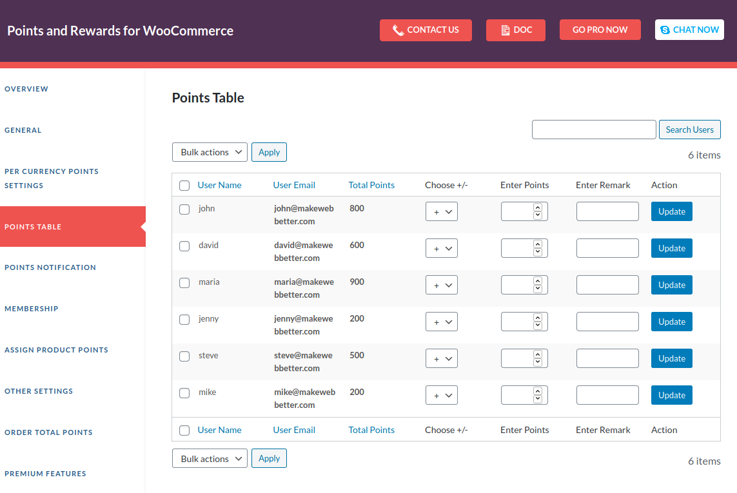Viewport: 737px width, 493px height.
Task: Open the top Bulk actions dropdown
Action: [210, 152]
